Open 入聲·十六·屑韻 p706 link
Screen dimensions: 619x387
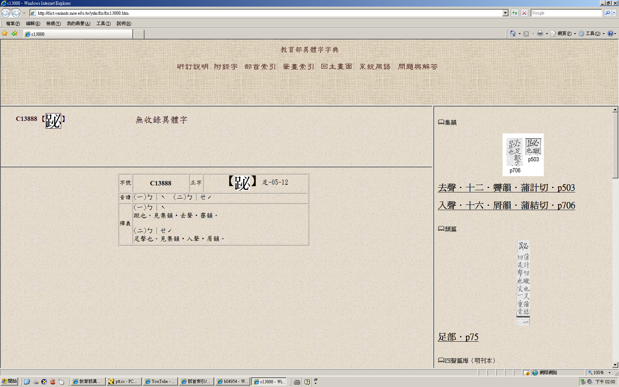506,205
